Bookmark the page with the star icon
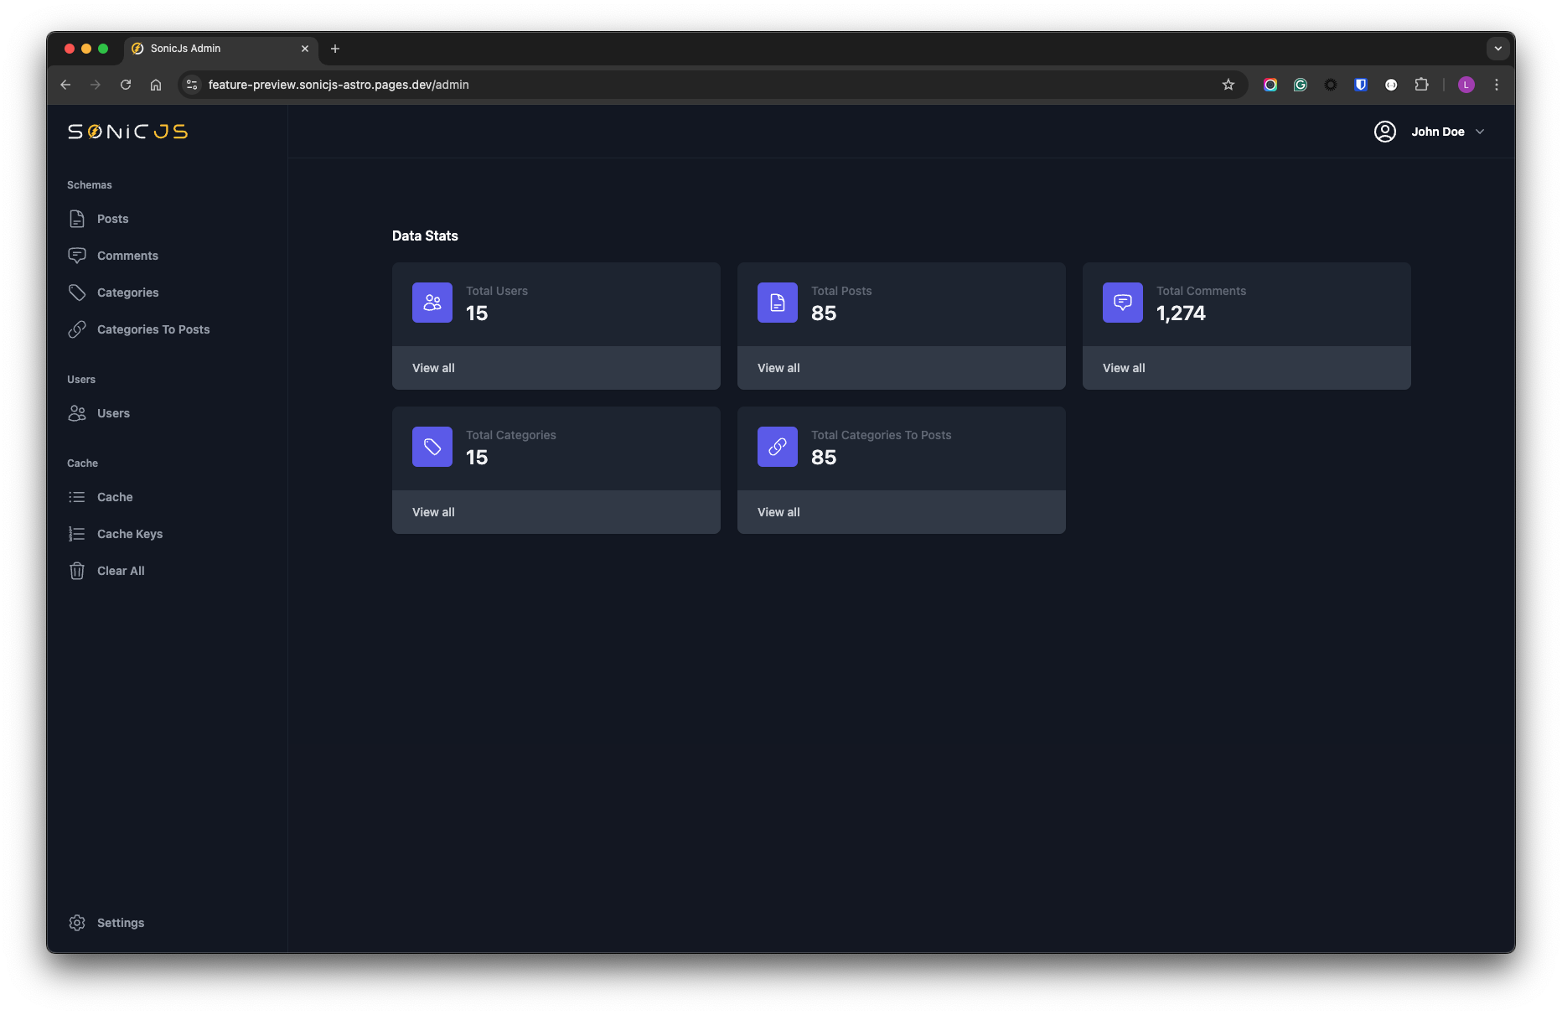This screenshot has height=1015, width=1562. click(1228, 85)
